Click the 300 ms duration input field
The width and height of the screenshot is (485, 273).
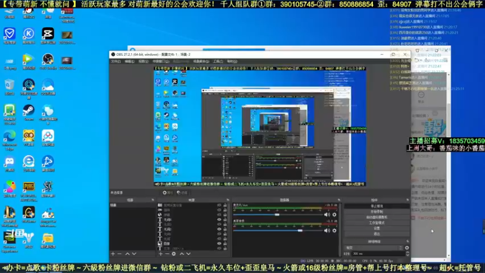click(378, 254)
